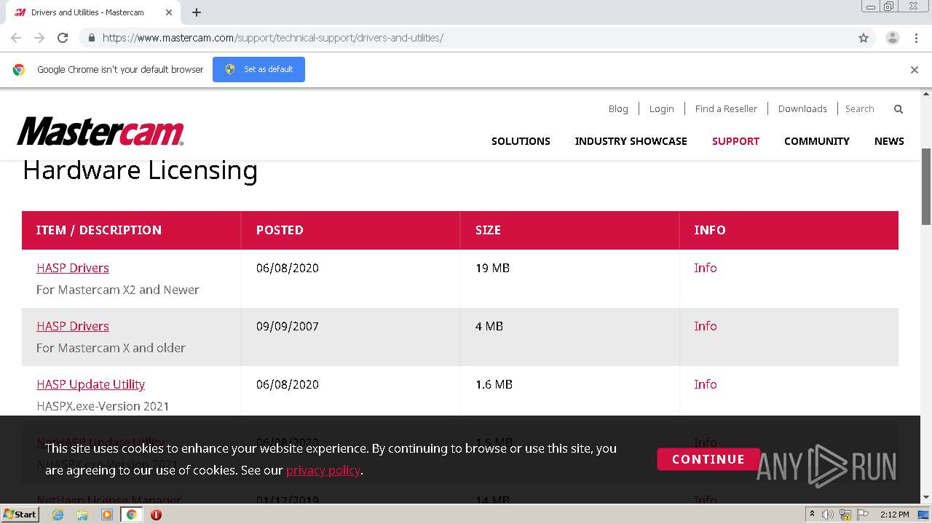Viewport: 932px width, 524px height.
Task: Go forward with the browser forward arrow
Action: (x=39, y=38)
